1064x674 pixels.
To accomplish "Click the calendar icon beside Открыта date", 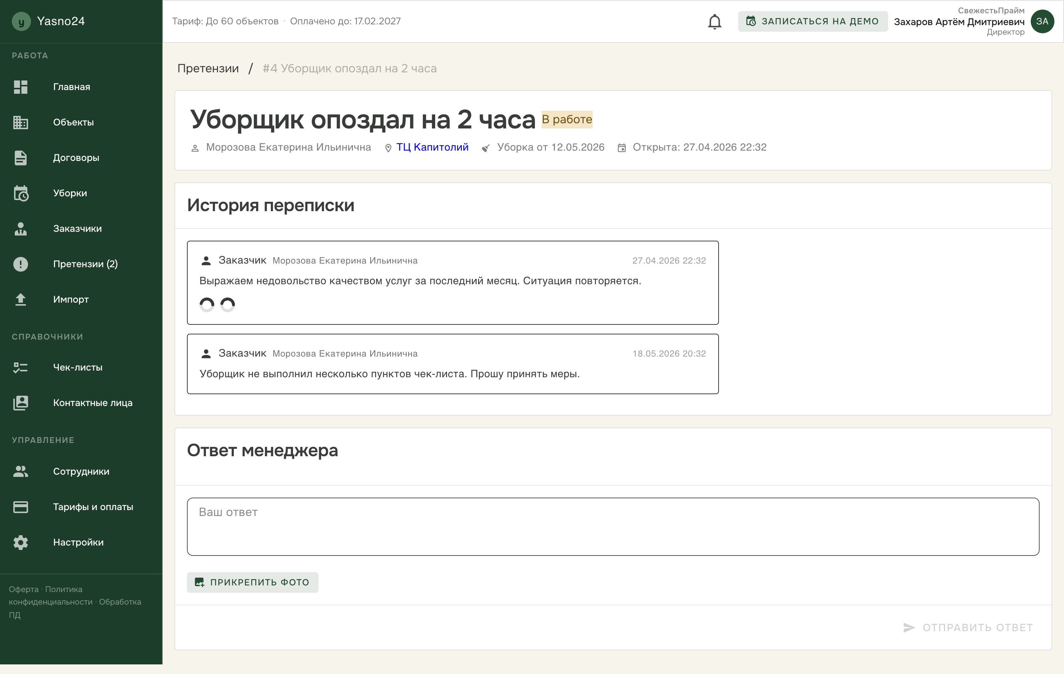I will coord(621,148).
